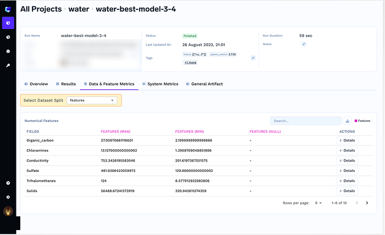Select the Organic_carbon field name
385x235 pixels.
click(40, 141)
